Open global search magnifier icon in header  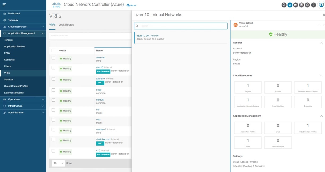[x=284, y=5]
